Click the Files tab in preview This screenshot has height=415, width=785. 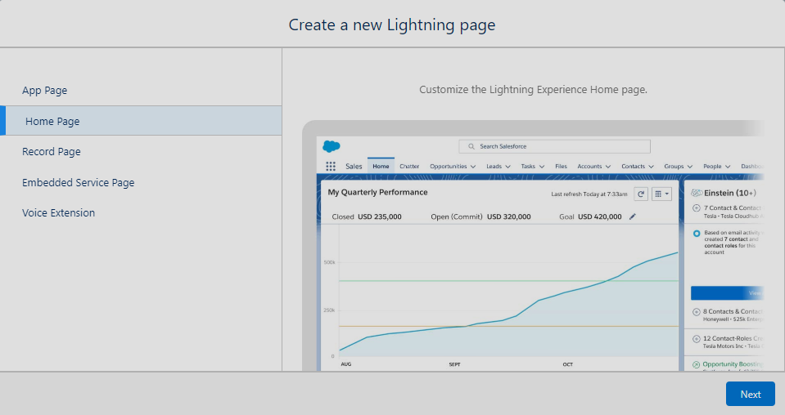562,167
